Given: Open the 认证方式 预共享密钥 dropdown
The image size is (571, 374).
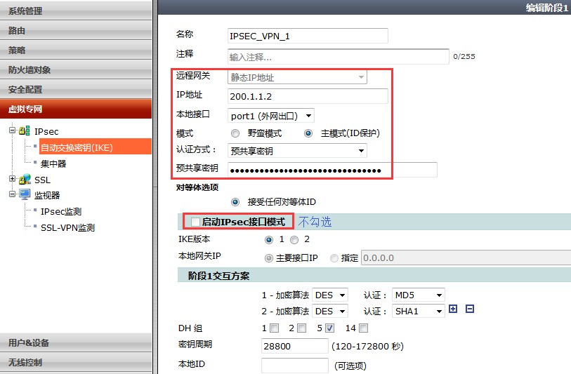Looking at the screenshot, I should pyautogui.click(x=297, y=150).
